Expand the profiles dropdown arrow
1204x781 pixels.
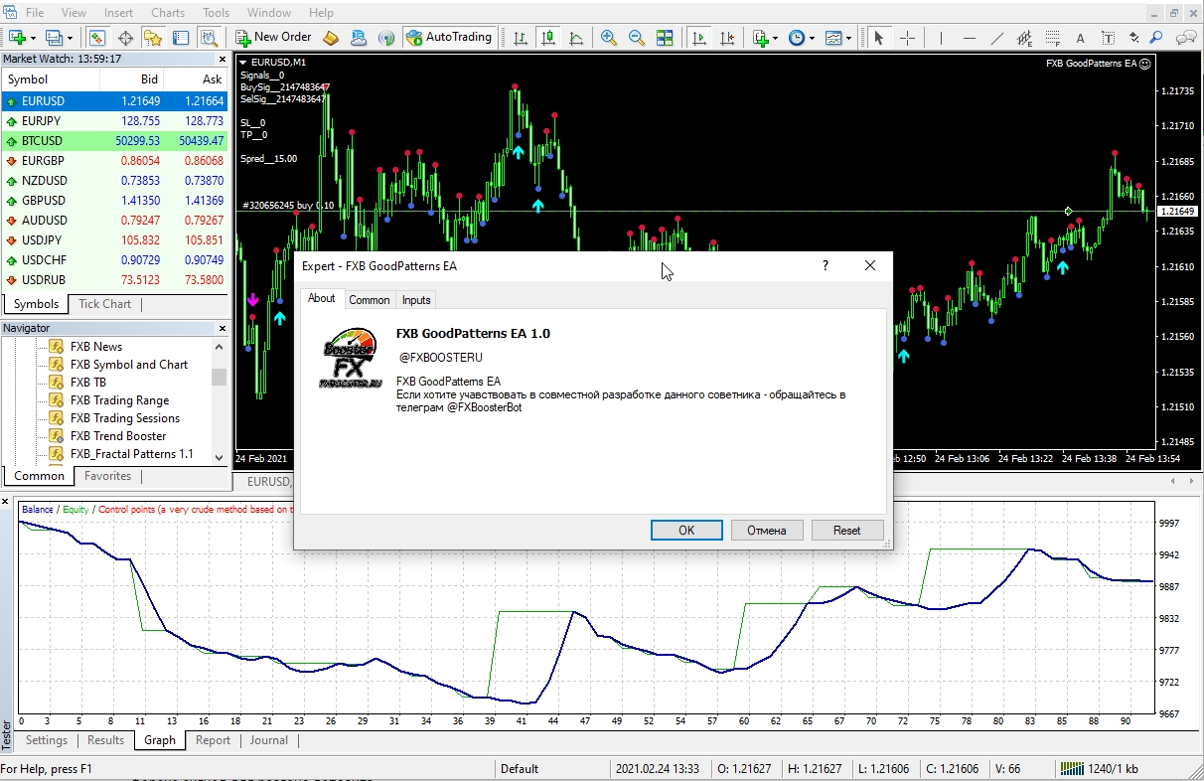(69, 38)
